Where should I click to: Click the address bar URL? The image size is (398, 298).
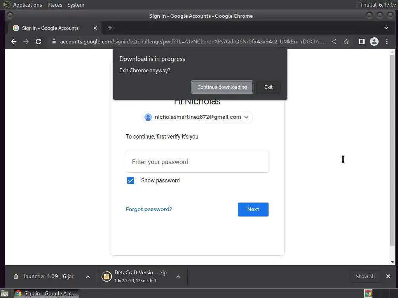[x=192, y=42]
